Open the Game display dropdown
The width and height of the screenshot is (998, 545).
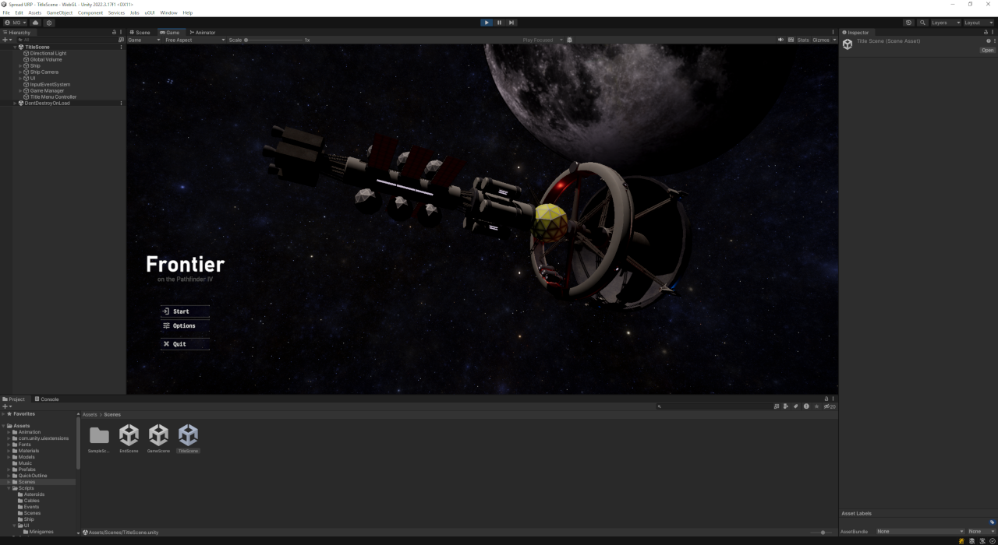coord(144,40)
